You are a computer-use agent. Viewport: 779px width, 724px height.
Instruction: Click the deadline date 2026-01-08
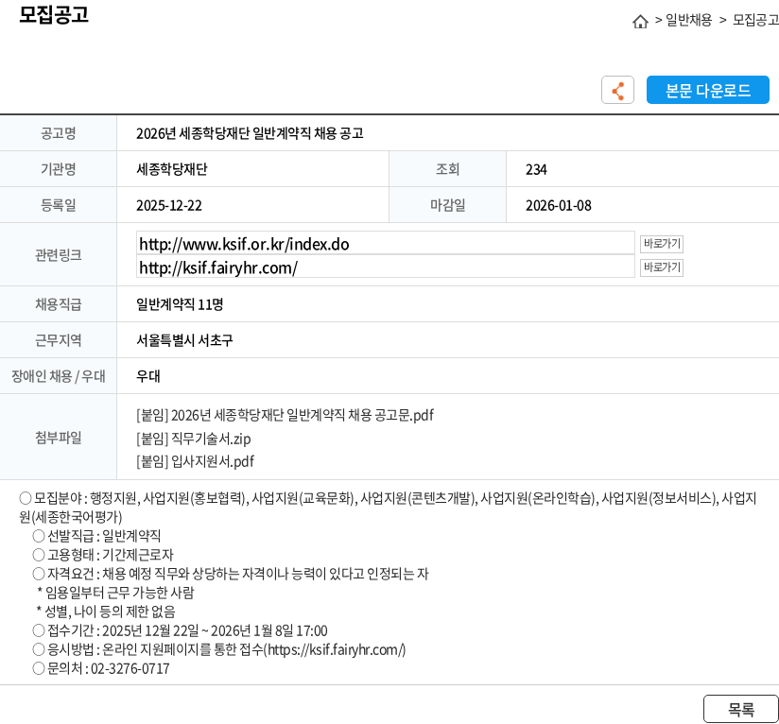click(559, 206)
